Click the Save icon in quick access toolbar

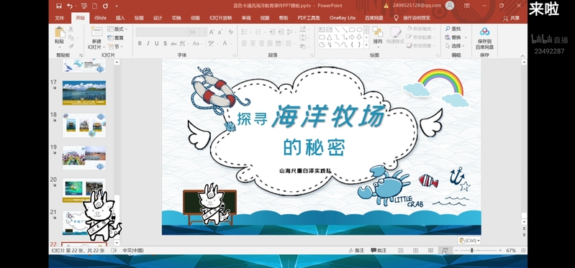(x=59, y=6)
